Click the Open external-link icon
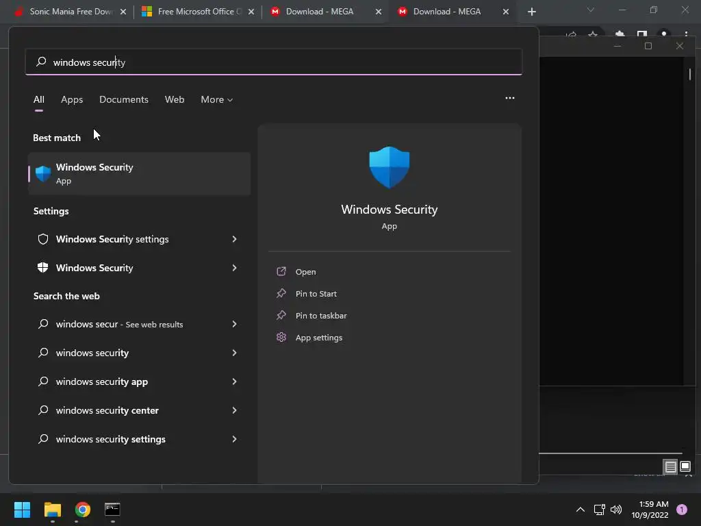The image size is (701, 526). coord(281,271)
